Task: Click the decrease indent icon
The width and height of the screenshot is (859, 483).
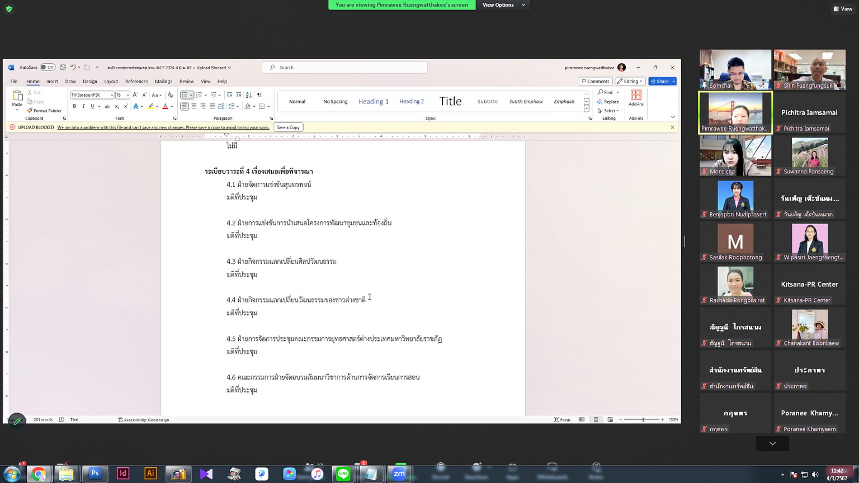Action: pos(229,95)
